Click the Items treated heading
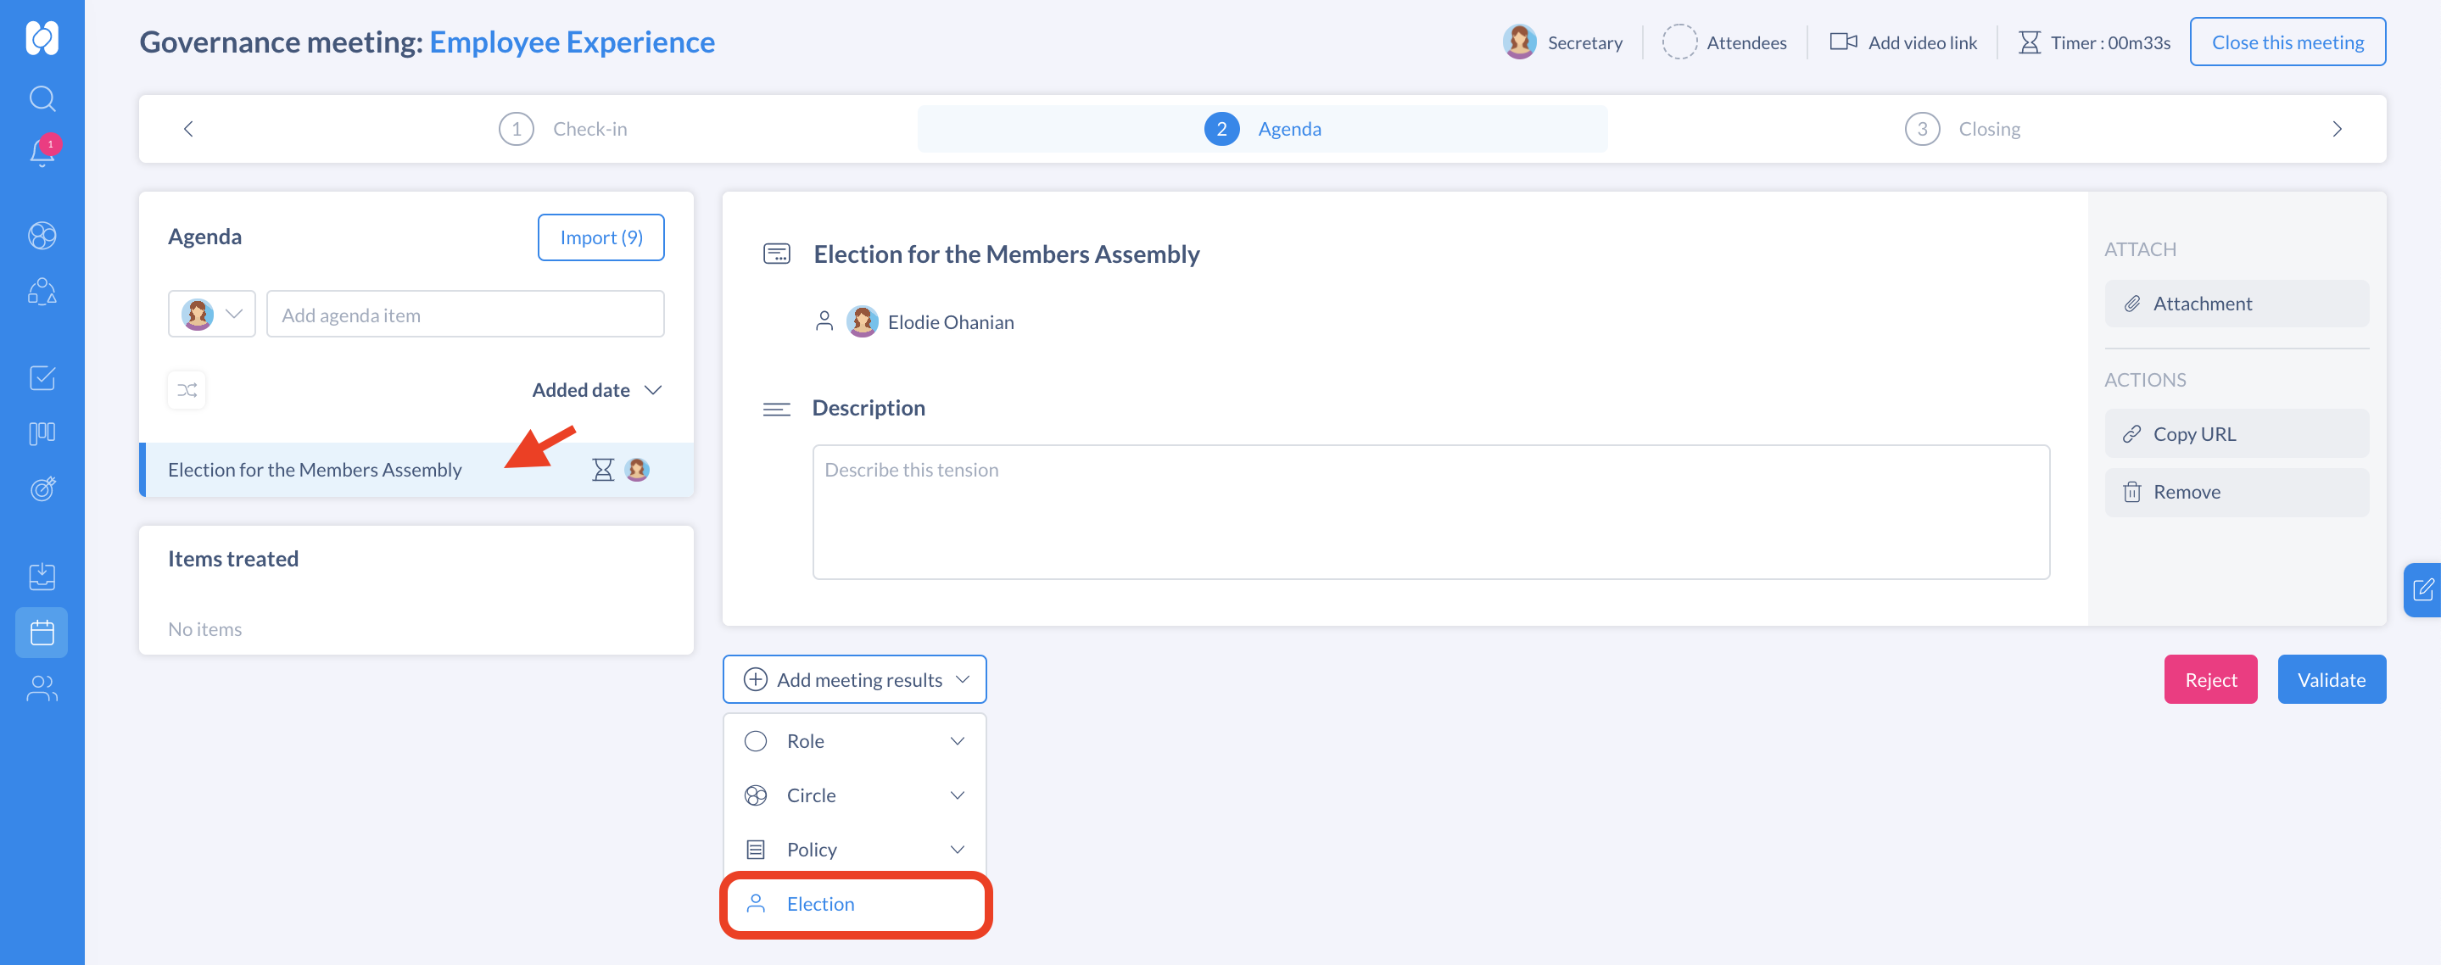Screen dimensions: 2441x965 [233, 559]
